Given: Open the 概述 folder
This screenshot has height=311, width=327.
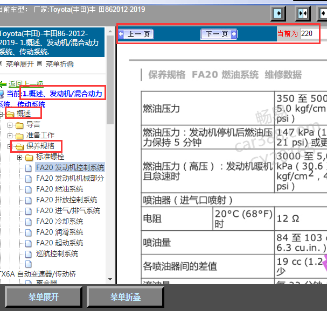Looking at the screenshot, I should 24,114.
